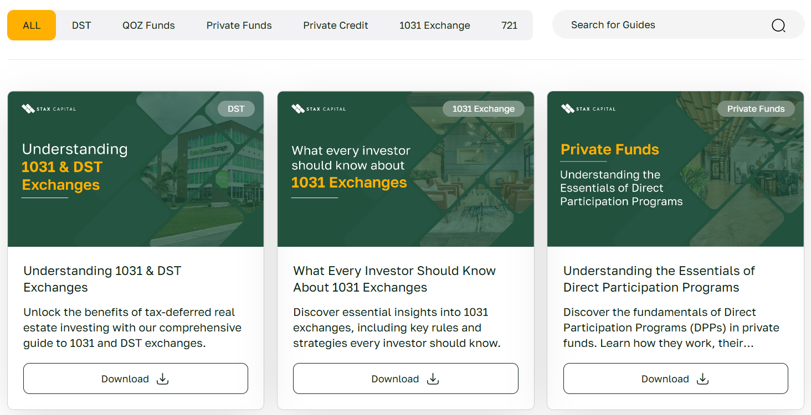Viewport: 811px width, 415px height.
Task: Choose the 721 filter tab
Action: pyautogui.click(x=509, y=25)
